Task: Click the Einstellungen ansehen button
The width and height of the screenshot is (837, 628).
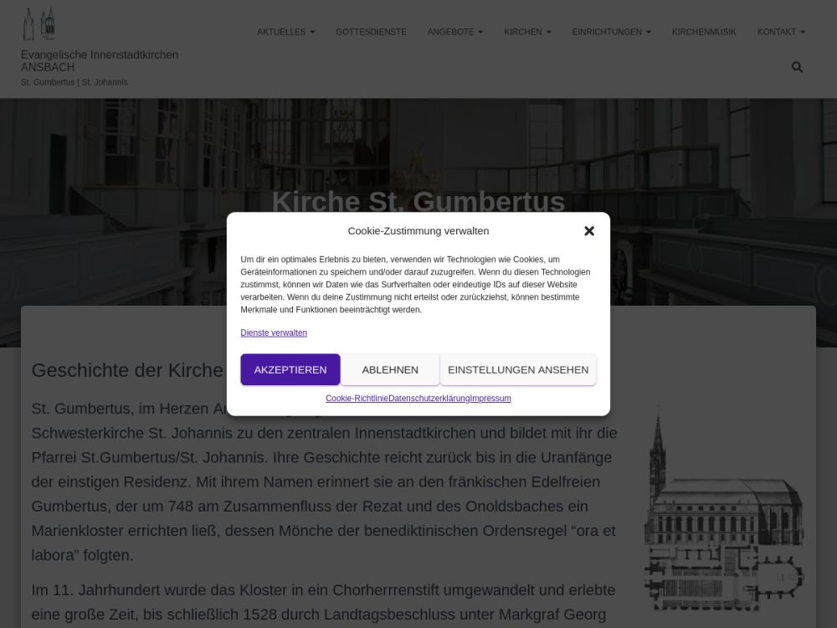Action: 518,369
